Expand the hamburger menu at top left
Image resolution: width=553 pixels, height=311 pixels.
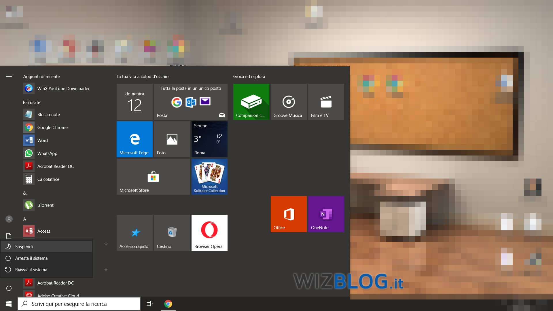pos(9,76)
